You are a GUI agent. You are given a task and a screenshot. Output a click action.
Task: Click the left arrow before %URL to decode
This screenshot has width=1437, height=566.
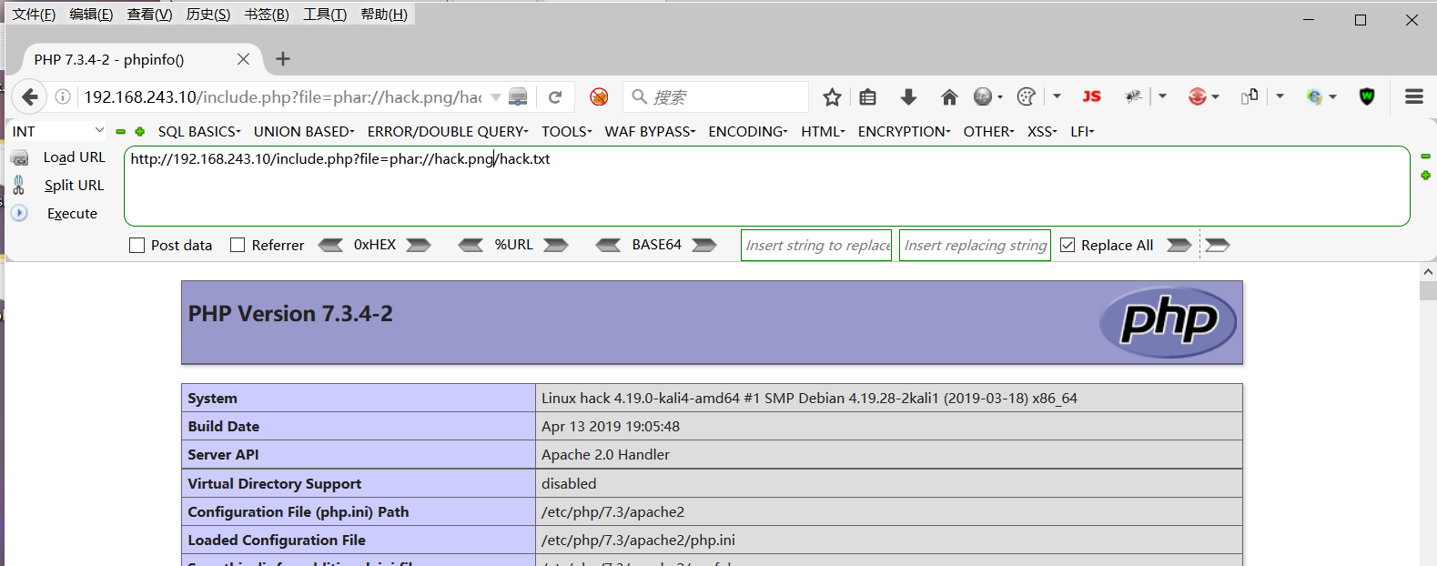pyautogui.click(x=471, y=245)
